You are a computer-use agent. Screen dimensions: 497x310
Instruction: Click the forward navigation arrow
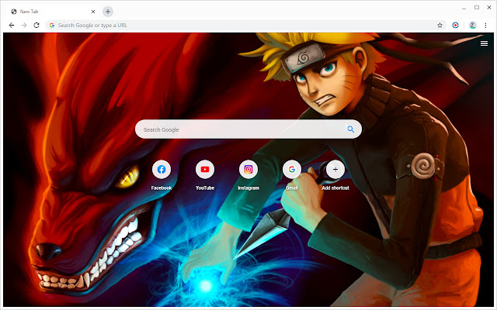pyautogui.click(x=24, y=26)
